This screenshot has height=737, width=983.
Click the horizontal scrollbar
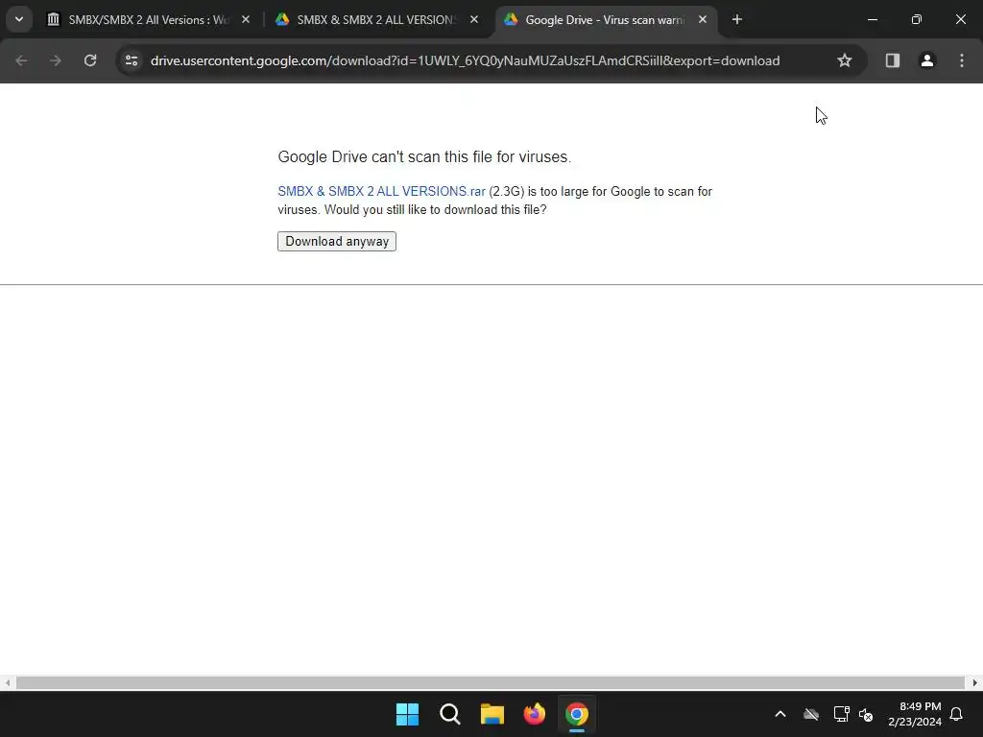(x=491, y=682)
